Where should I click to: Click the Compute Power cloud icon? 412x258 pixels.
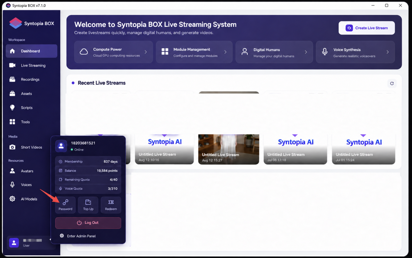point(84,52)
